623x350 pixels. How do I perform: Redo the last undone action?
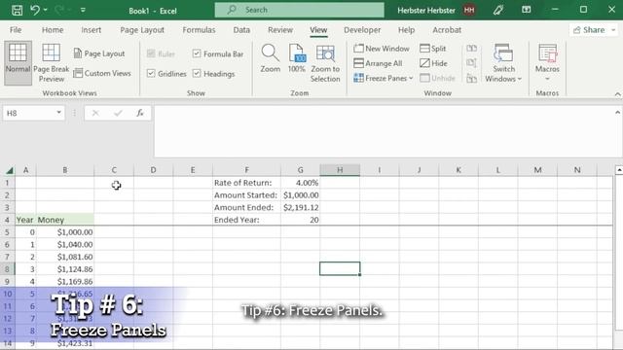(x=58, y=10)
